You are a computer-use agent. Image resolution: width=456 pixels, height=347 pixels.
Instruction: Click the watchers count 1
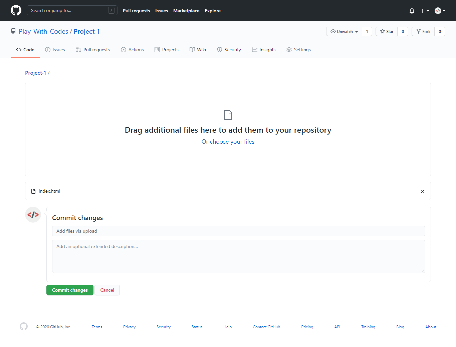tap(367, 31)
